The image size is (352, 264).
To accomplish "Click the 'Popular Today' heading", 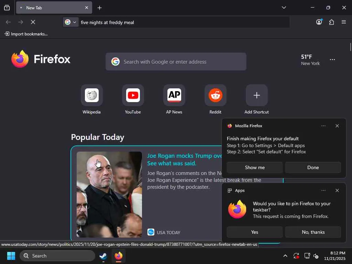I will [x=97, y=137].
